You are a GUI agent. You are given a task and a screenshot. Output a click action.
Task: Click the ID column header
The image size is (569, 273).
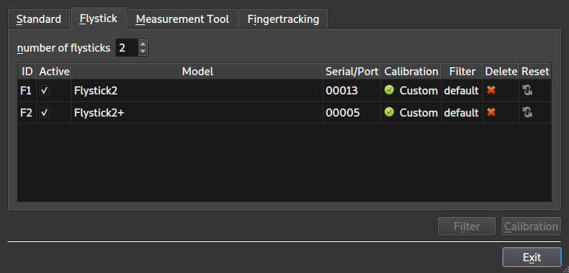(27, 72)
